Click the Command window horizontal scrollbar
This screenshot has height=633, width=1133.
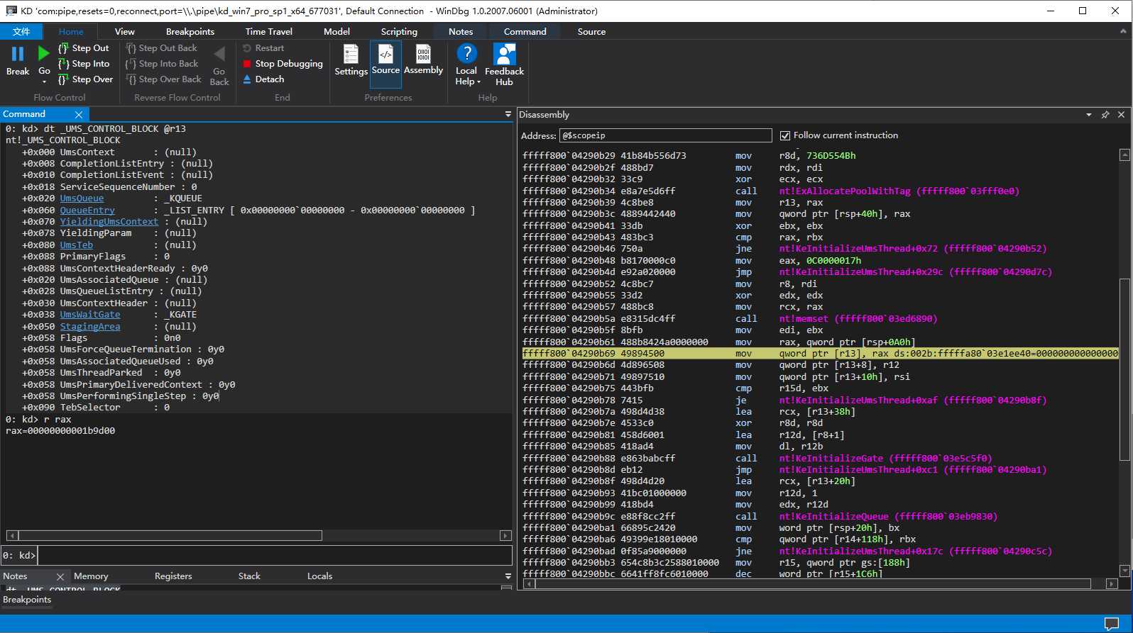(x=170, y=535)
